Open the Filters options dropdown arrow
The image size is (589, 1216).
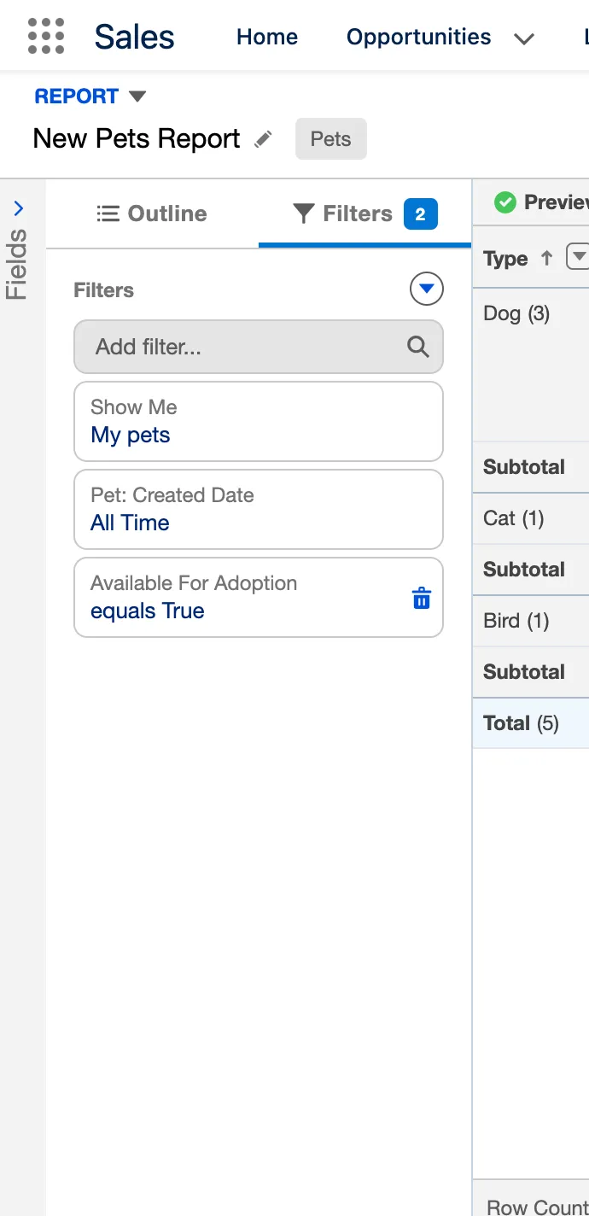click(x=427, y=289)
